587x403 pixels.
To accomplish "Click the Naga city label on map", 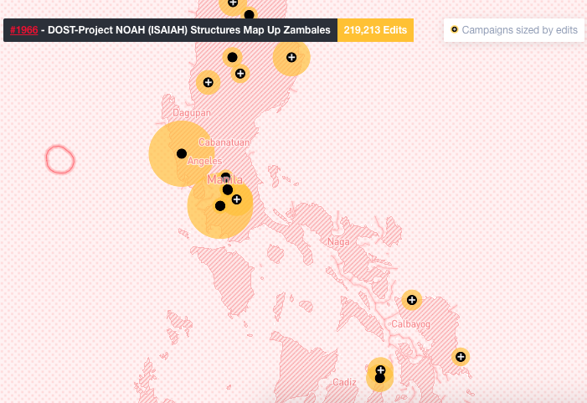I will coord(339,242).
